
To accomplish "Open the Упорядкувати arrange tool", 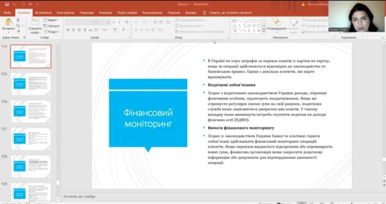I will click(x=277, y=26).
